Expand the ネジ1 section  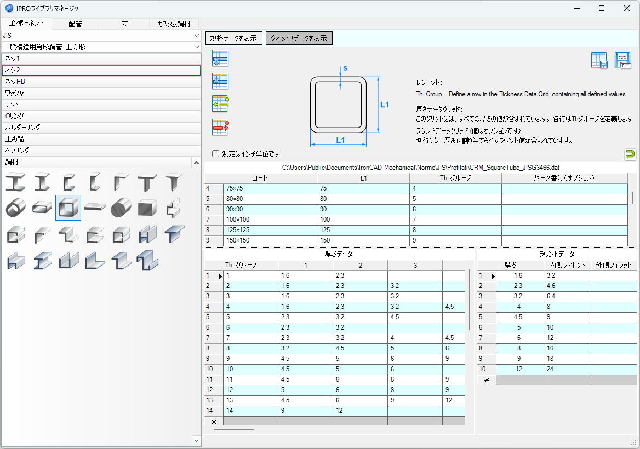click(x=101, y=59)
